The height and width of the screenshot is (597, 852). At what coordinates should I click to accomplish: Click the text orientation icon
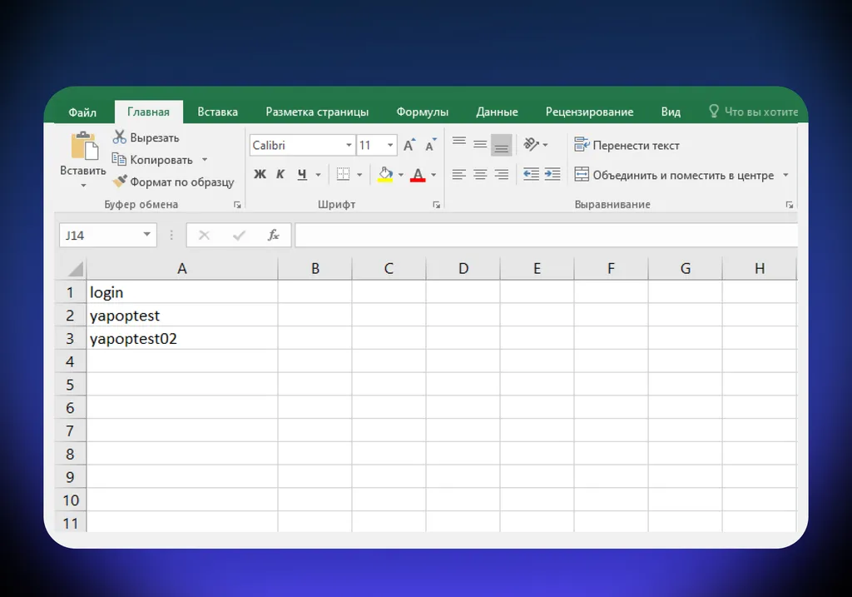pyautogui.click(x=532, y=145)
